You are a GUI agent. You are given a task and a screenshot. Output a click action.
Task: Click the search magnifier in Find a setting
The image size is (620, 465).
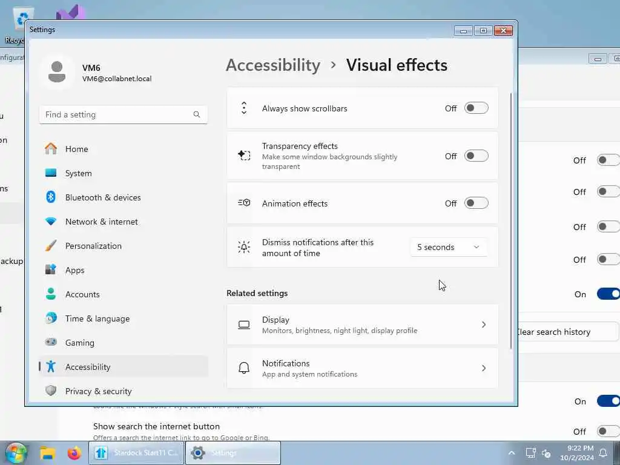(197, 114)
